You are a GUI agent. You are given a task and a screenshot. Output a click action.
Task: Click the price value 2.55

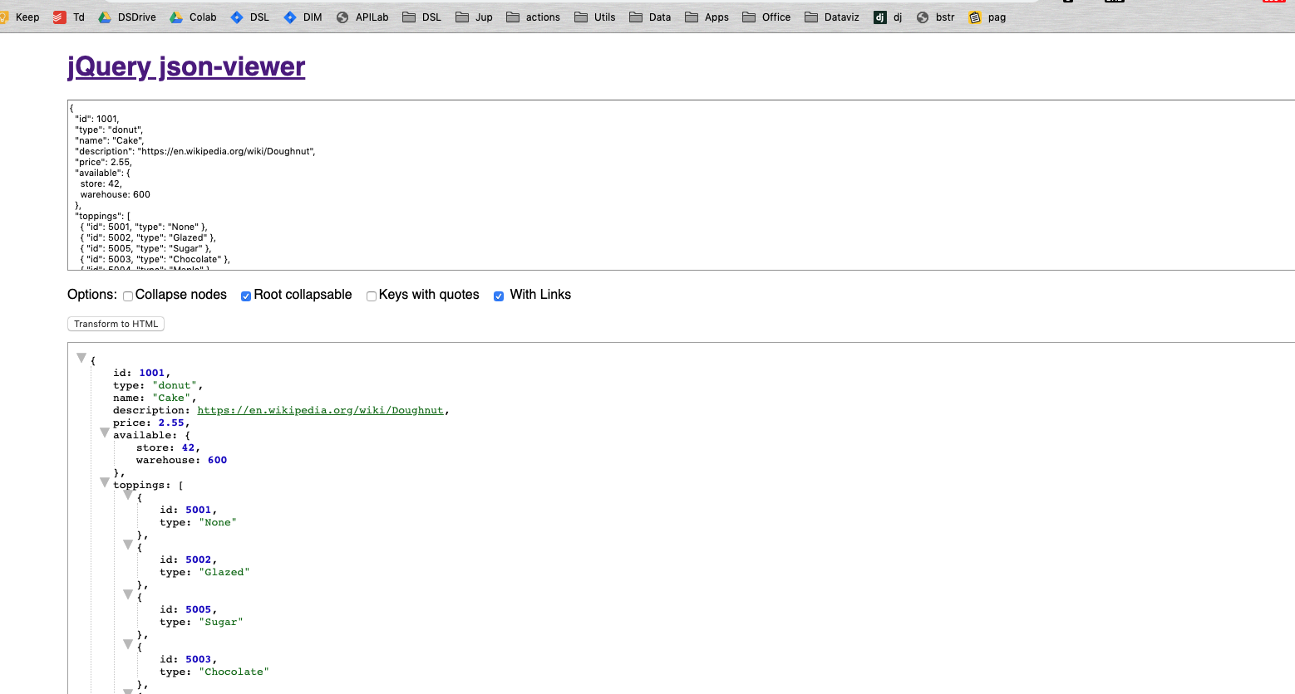click(x=171, y=423)
